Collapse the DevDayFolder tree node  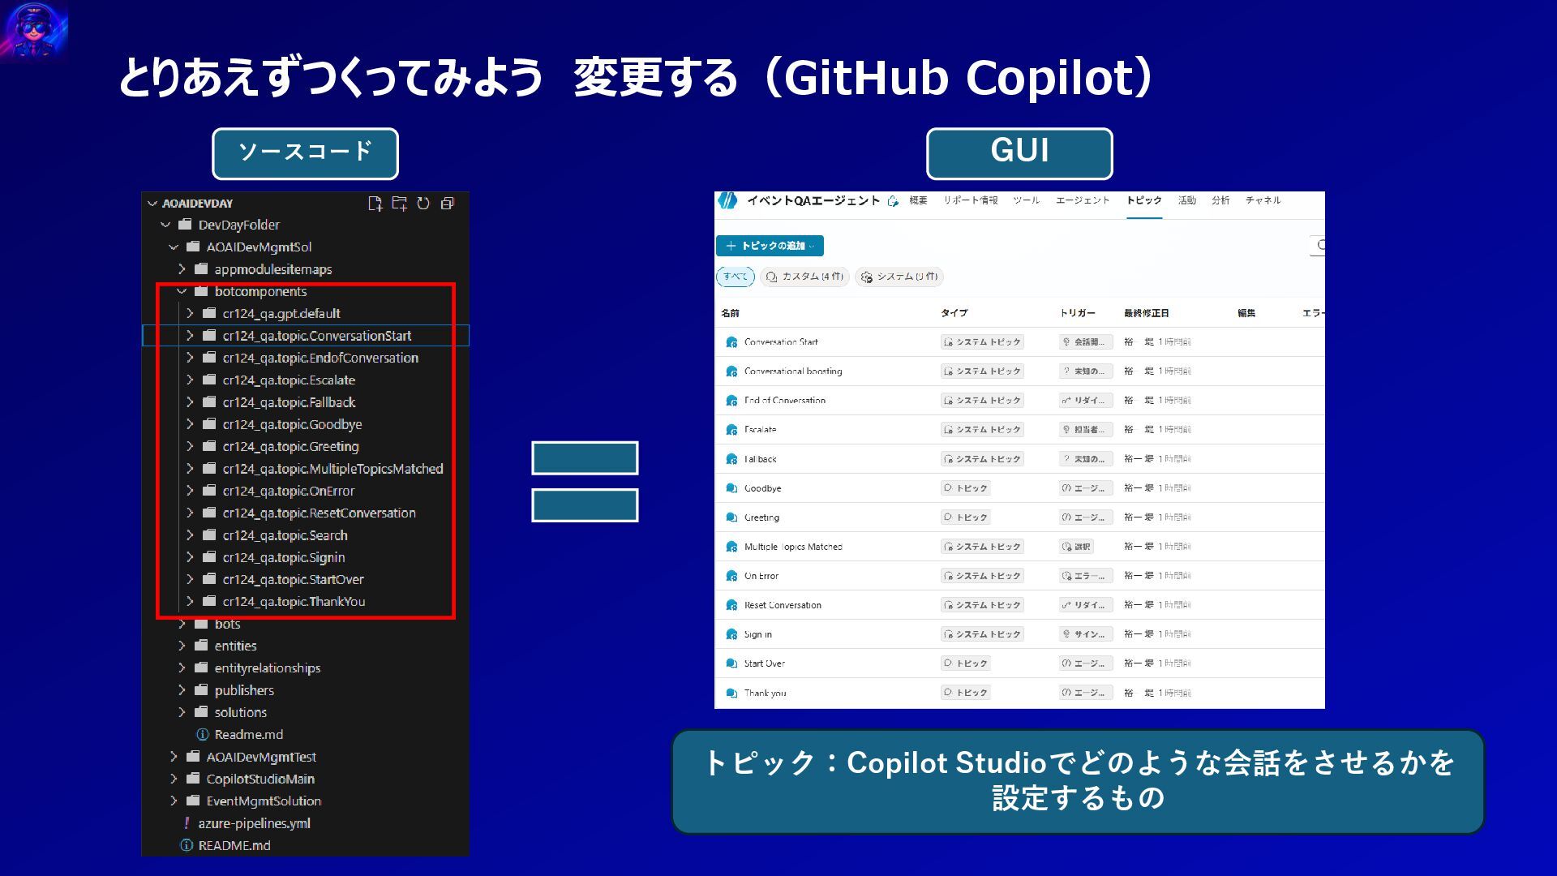click(x=166, y=225)
